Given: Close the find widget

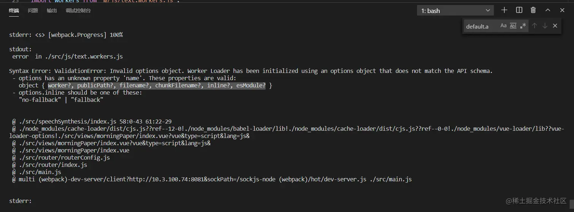Looking at the screenshot, I should tap(555, 26).
